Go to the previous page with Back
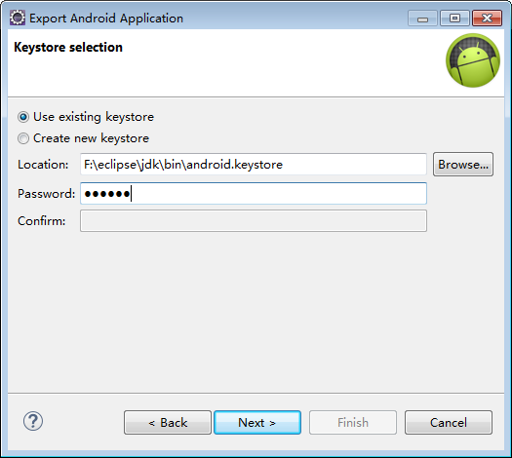The image size is (512, 458). coord(168,423)
